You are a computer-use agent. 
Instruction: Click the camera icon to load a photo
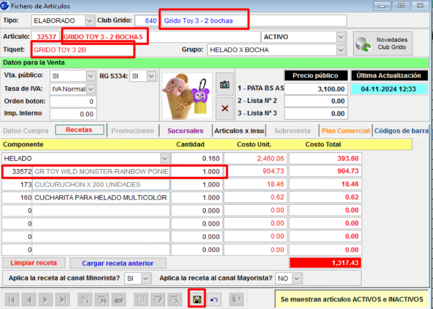pyautogui.click(x=225, y=85)
